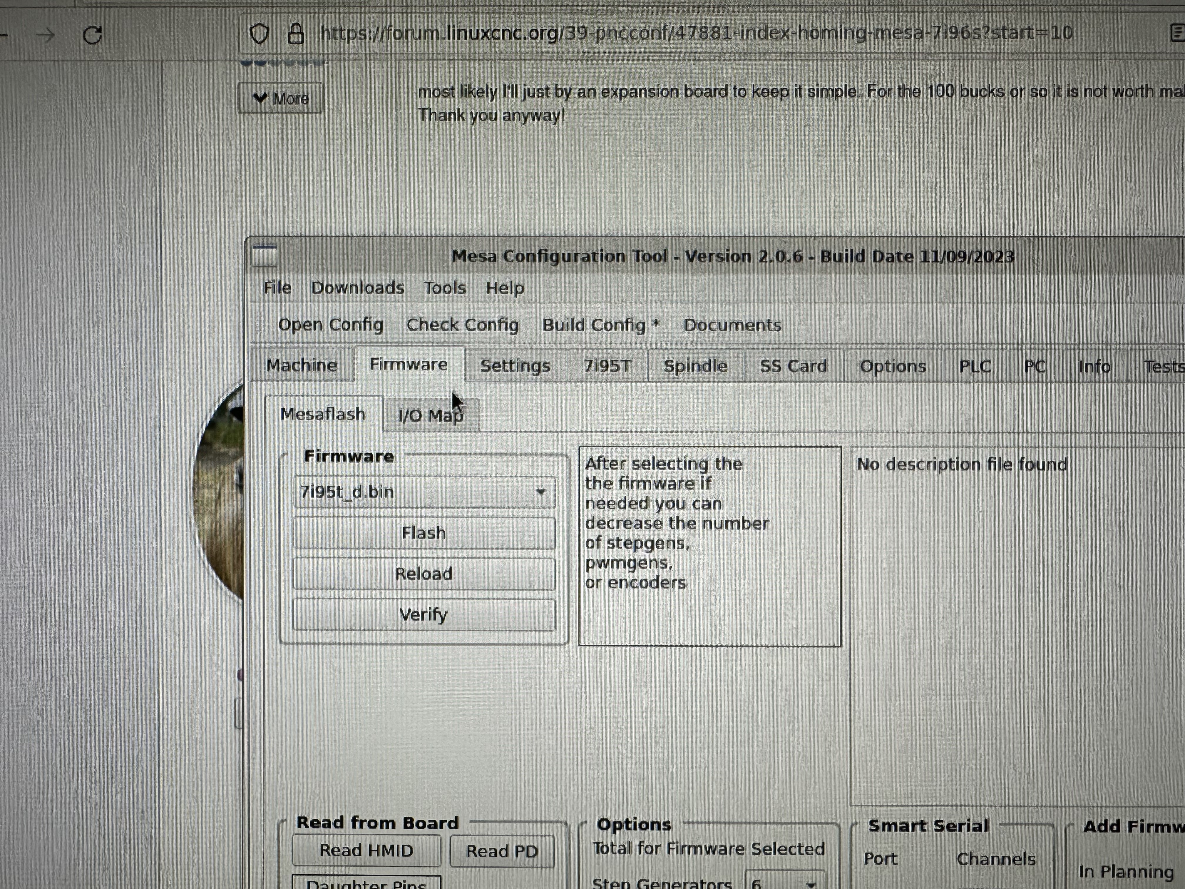Select the SS Card tab
This screenshot has height=889, width=1185.
(x=793, y=366)
